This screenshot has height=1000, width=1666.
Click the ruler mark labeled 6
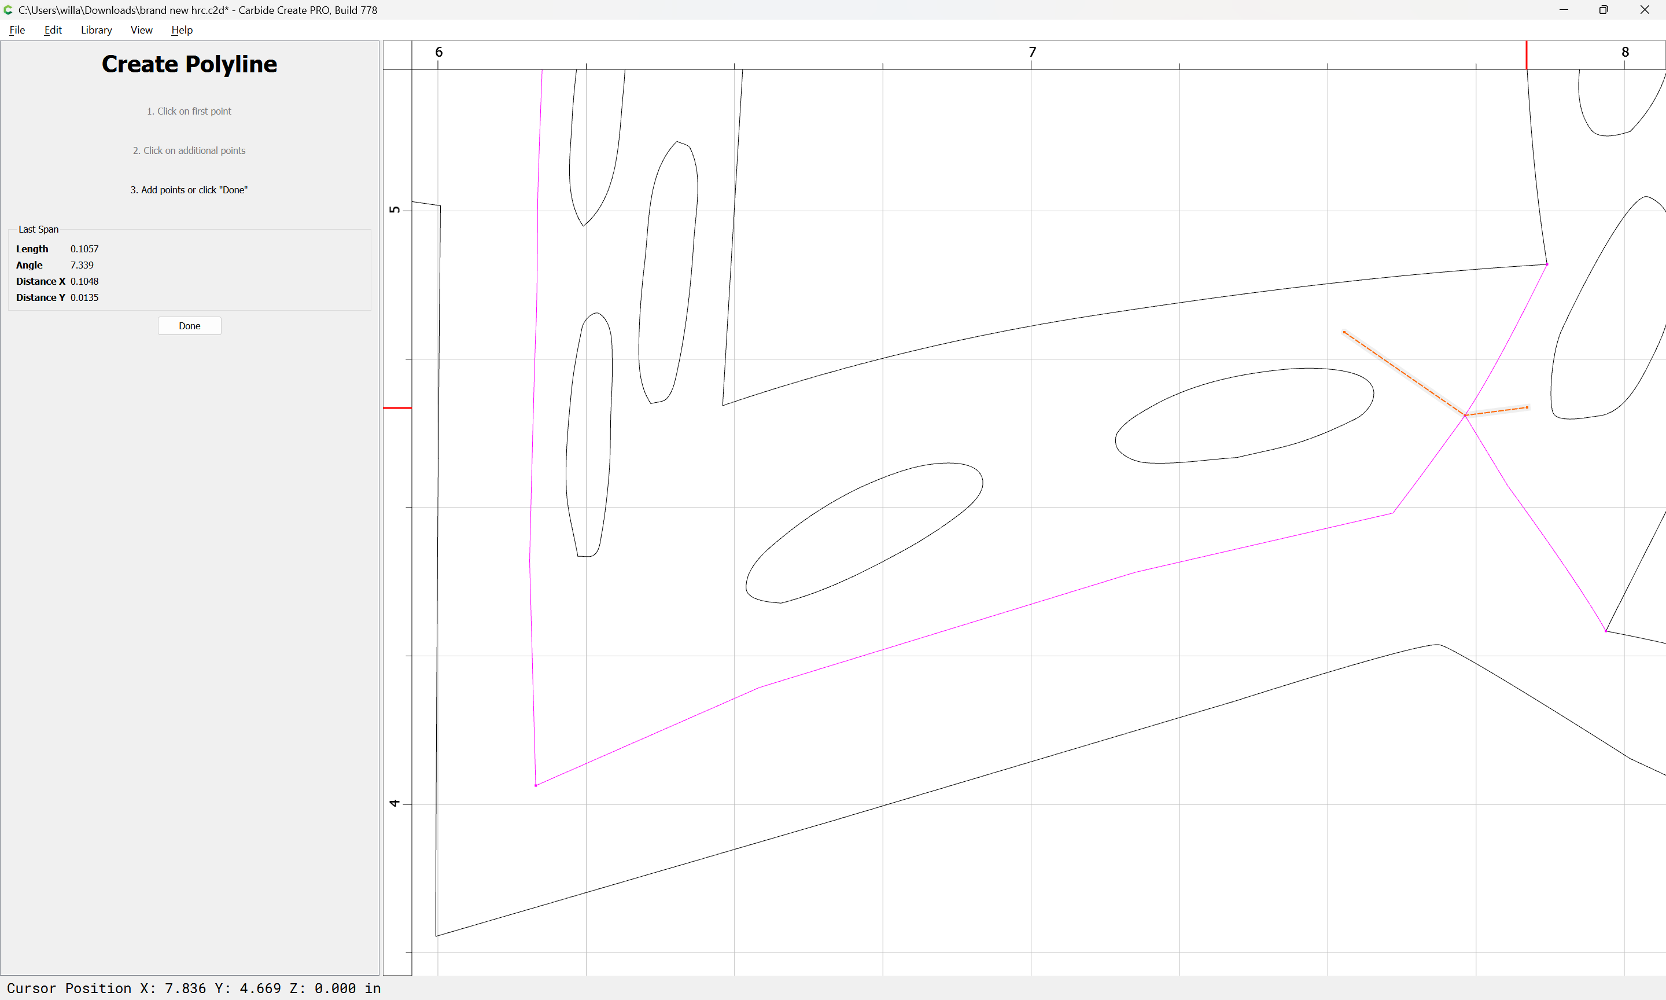point(439,52)
